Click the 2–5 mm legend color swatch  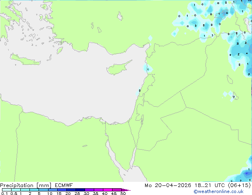point(34,190)
